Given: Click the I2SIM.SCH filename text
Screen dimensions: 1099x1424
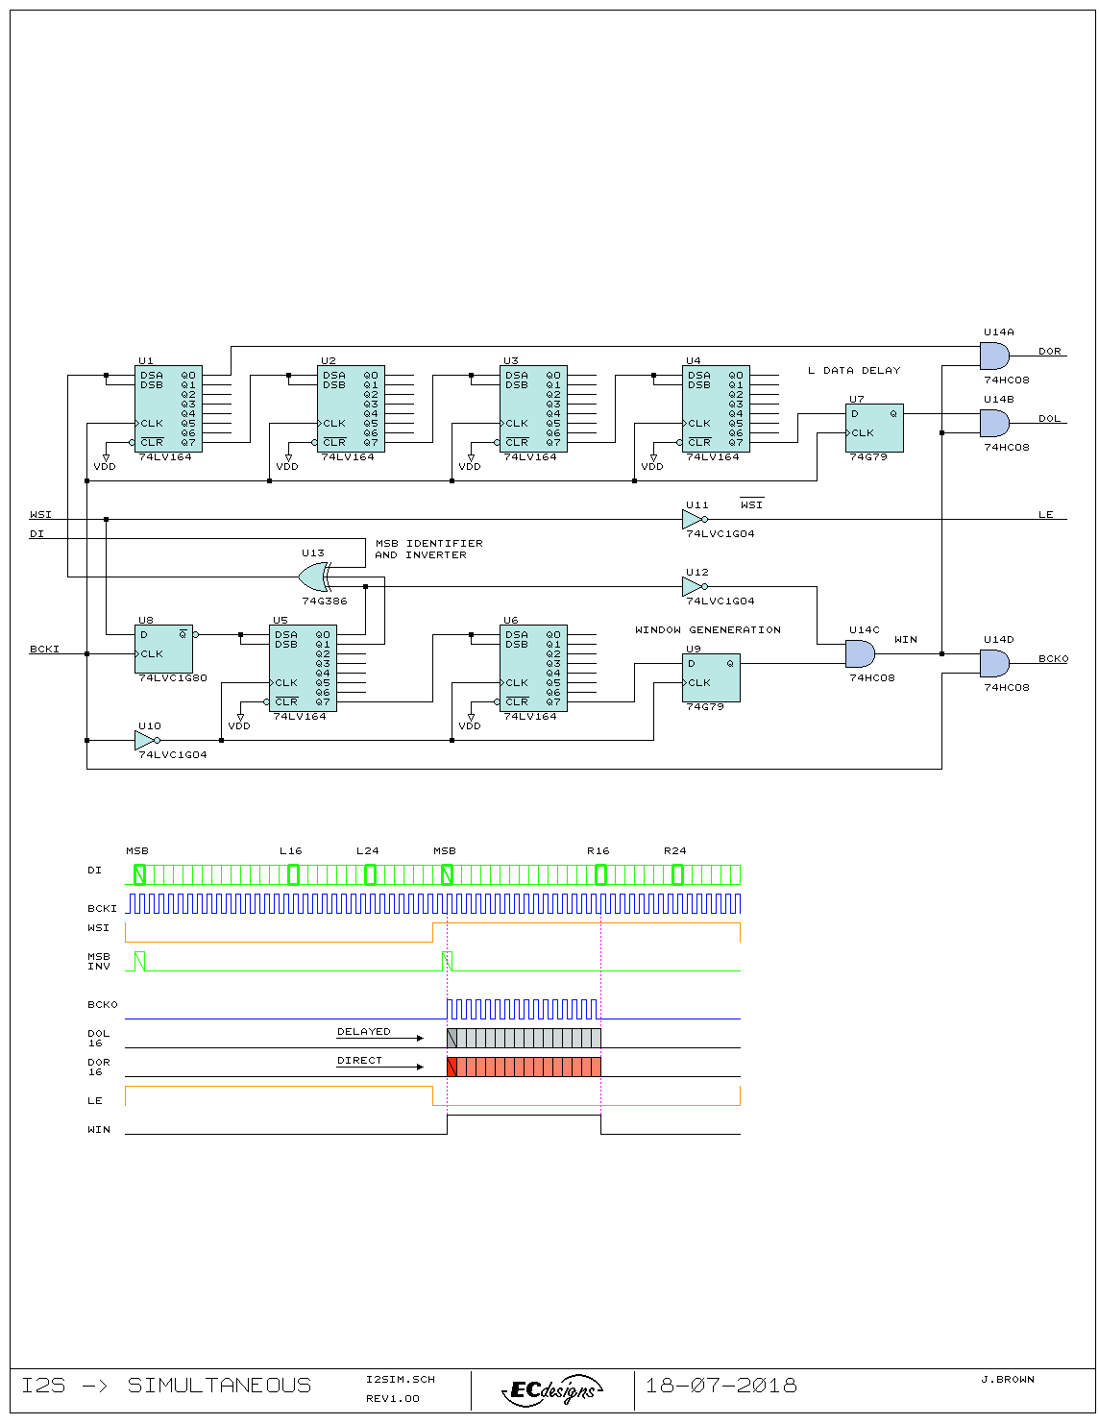Looking at the screenshot, I should tap(401, 1379).
